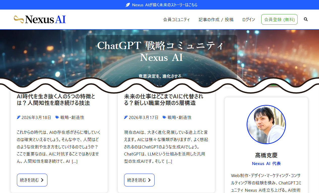Click Nexus AI 代表 label
The height and width of the screenshot is (193, 319).
point(266,164)
